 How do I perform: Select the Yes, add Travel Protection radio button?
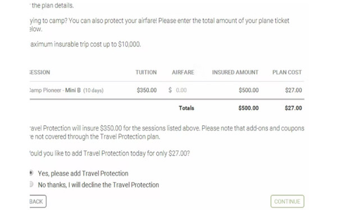point(31,172)
